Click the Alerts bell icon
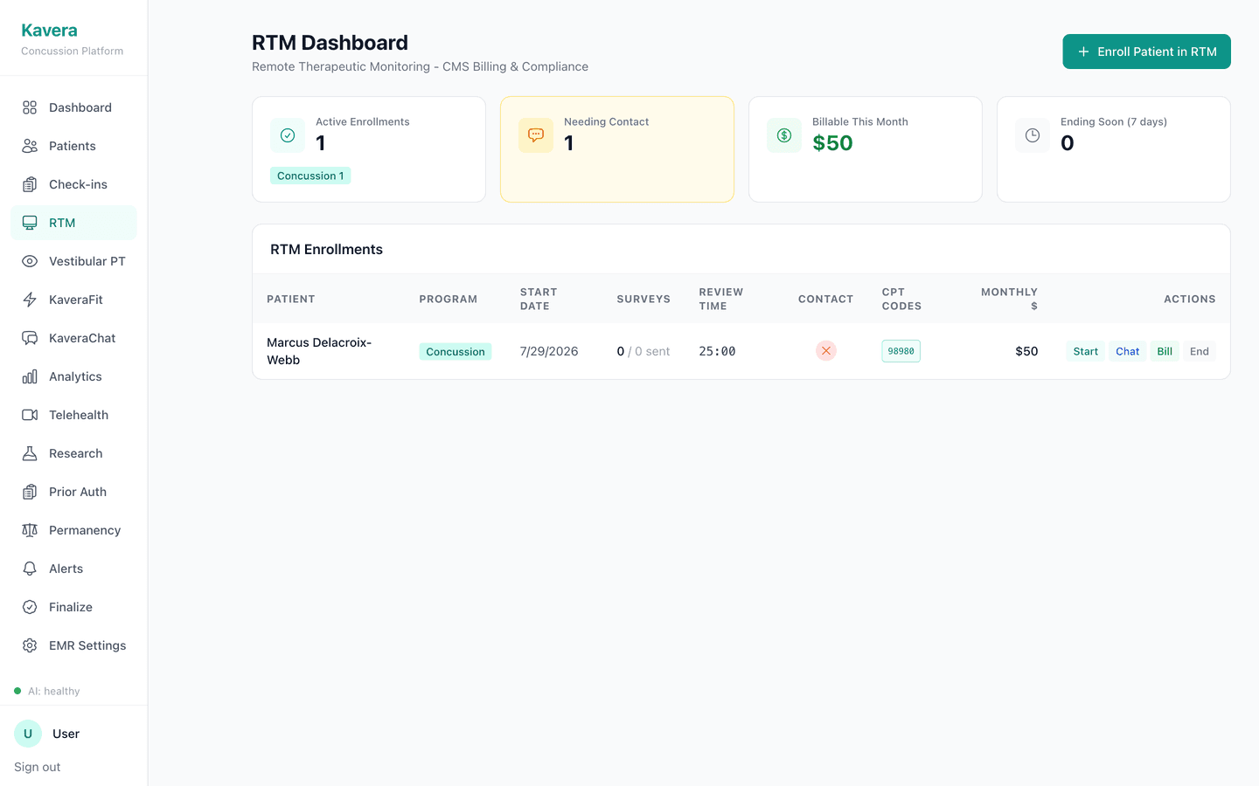1259x786 pixels. [30, 569]
